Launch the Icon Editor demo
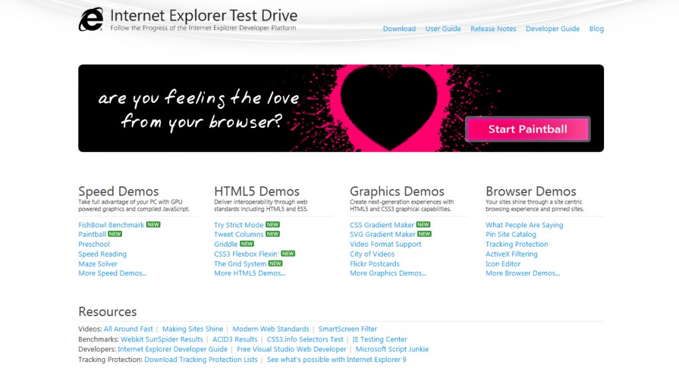The width and height of the screenshot is (679, 368). click(503, 264)
